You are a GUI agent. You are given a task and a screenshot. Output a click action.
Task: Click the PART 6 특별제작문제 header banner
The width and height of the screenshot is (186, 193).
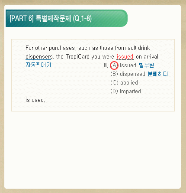(67, 18)
